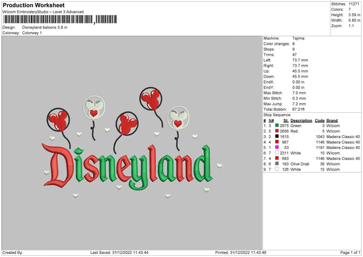Click the Production Worksheet title
The height and width of the screenshot is (257, 363).
(34, 5)
